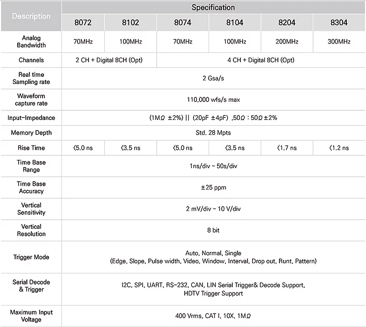Click the 200MHz analog bandwidth value

coord(287,42)
